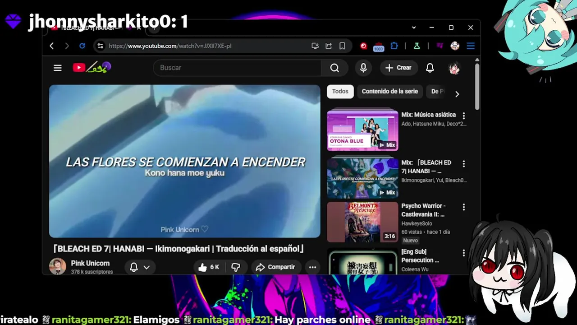
Task: Open the red round extension icon
Action: point(364,46)
